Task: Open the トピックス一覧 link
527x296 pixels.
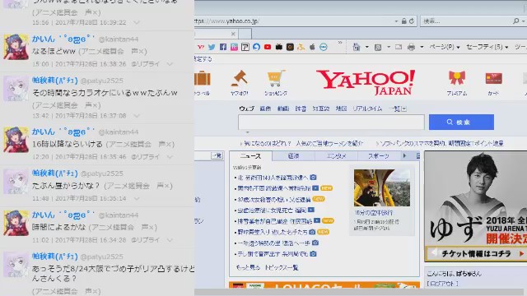Action: click(282, 267)
